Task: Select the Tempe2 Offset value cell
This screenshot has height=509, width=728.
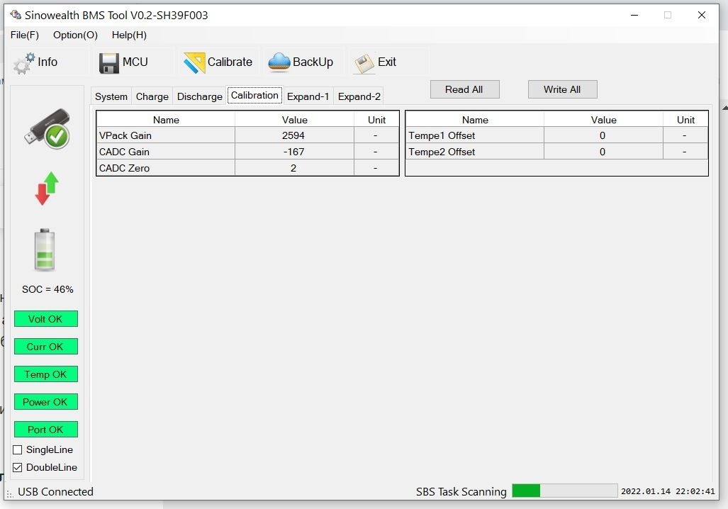Action: (x=603, y=152)
